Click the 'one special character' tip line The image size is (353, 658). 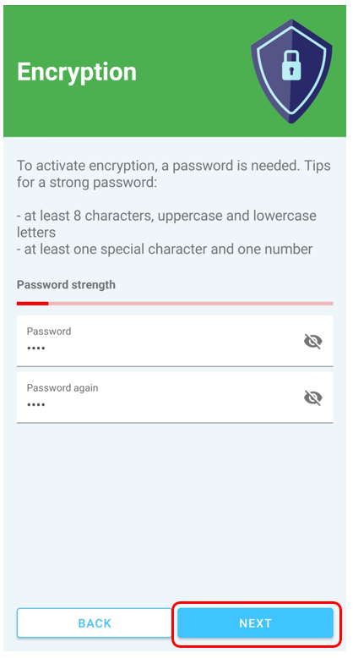pos(165,249)
